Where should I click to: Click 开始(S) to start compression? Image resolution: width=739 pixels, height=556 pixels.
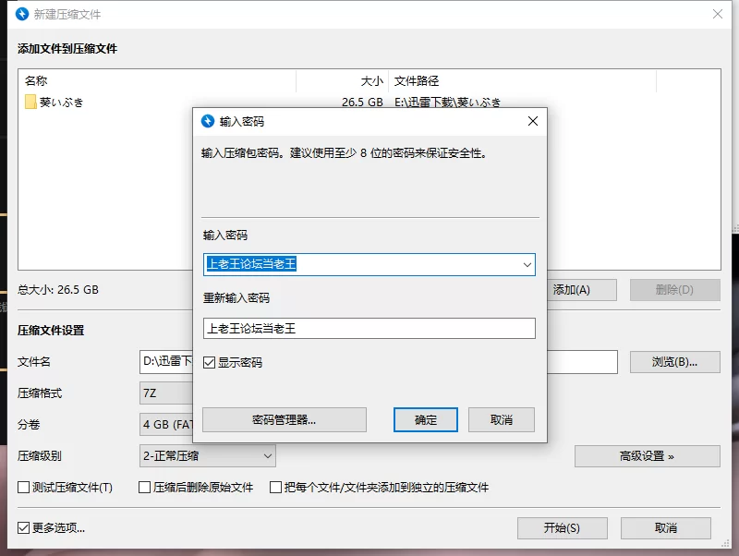pos(563,528)
